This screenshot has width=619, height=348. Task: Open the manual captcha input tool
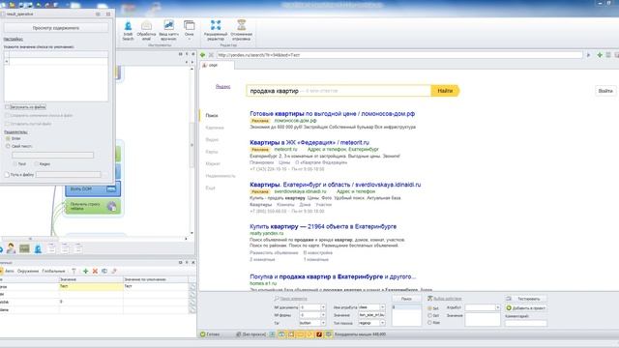[x=168, y=30]
